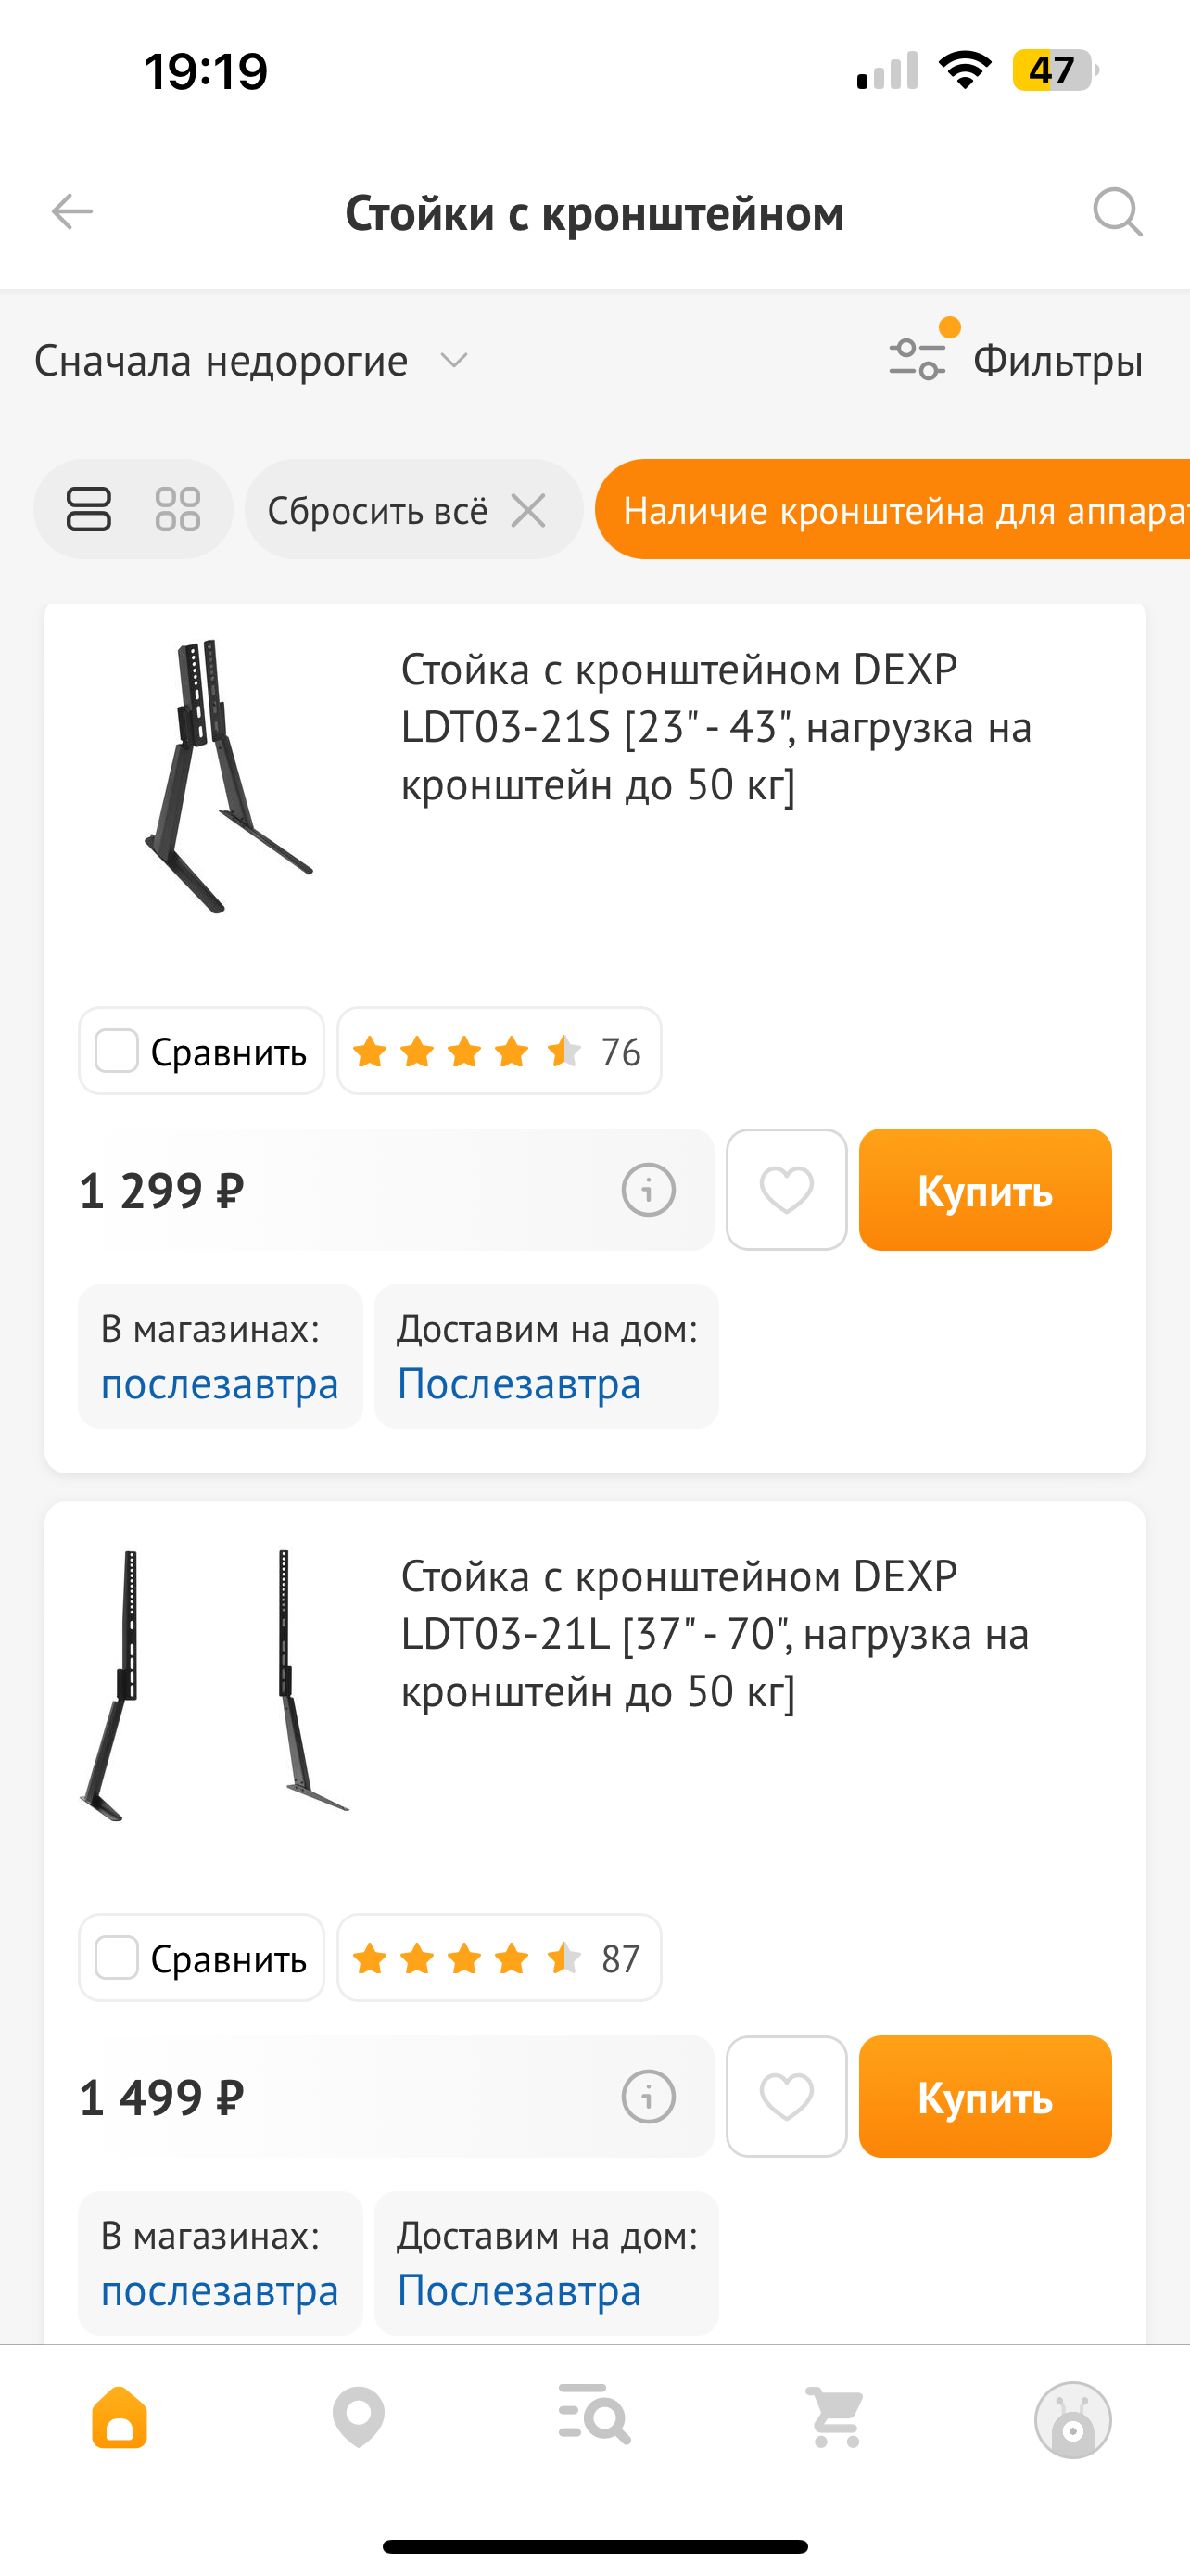Viewport: 1190px width, 2576px height.
Task: Open the home tab in bottom bar
Action: [120, 2417]
